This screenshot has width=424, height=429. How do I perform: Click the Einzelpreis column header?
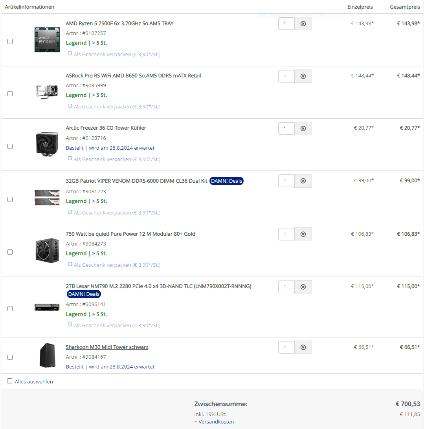(360, 7)
